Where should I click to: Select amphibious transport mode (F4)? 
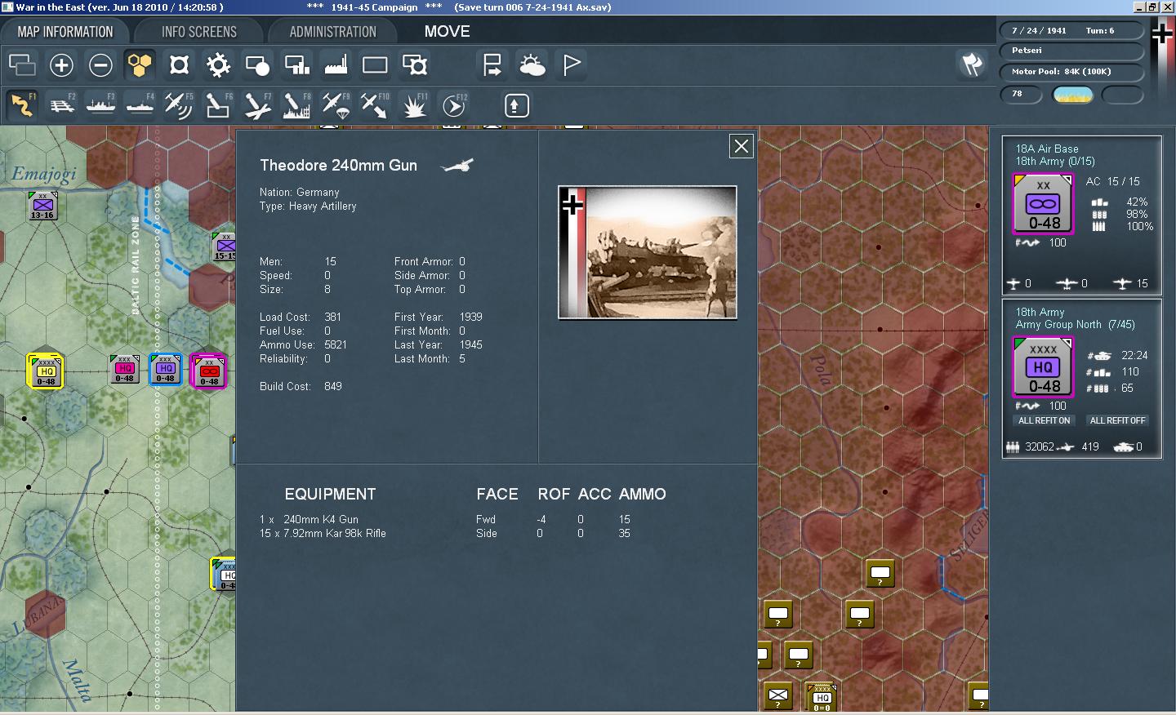140,105
